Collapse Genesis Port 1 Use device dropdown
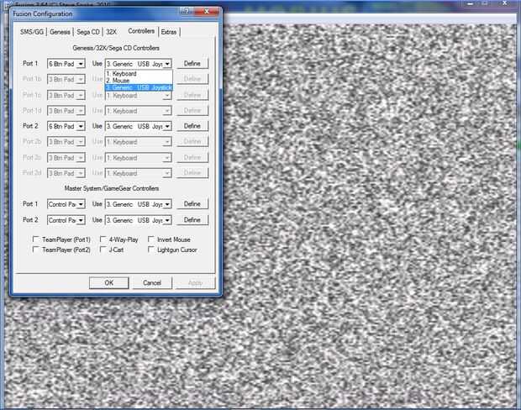Screen dimensions: 521x410 [x=138, y=64]
